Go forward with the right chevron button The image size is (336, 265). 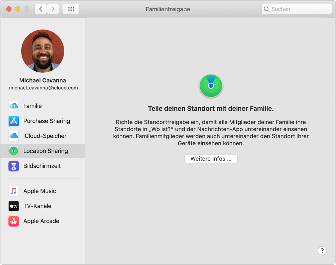coord(53,9)
